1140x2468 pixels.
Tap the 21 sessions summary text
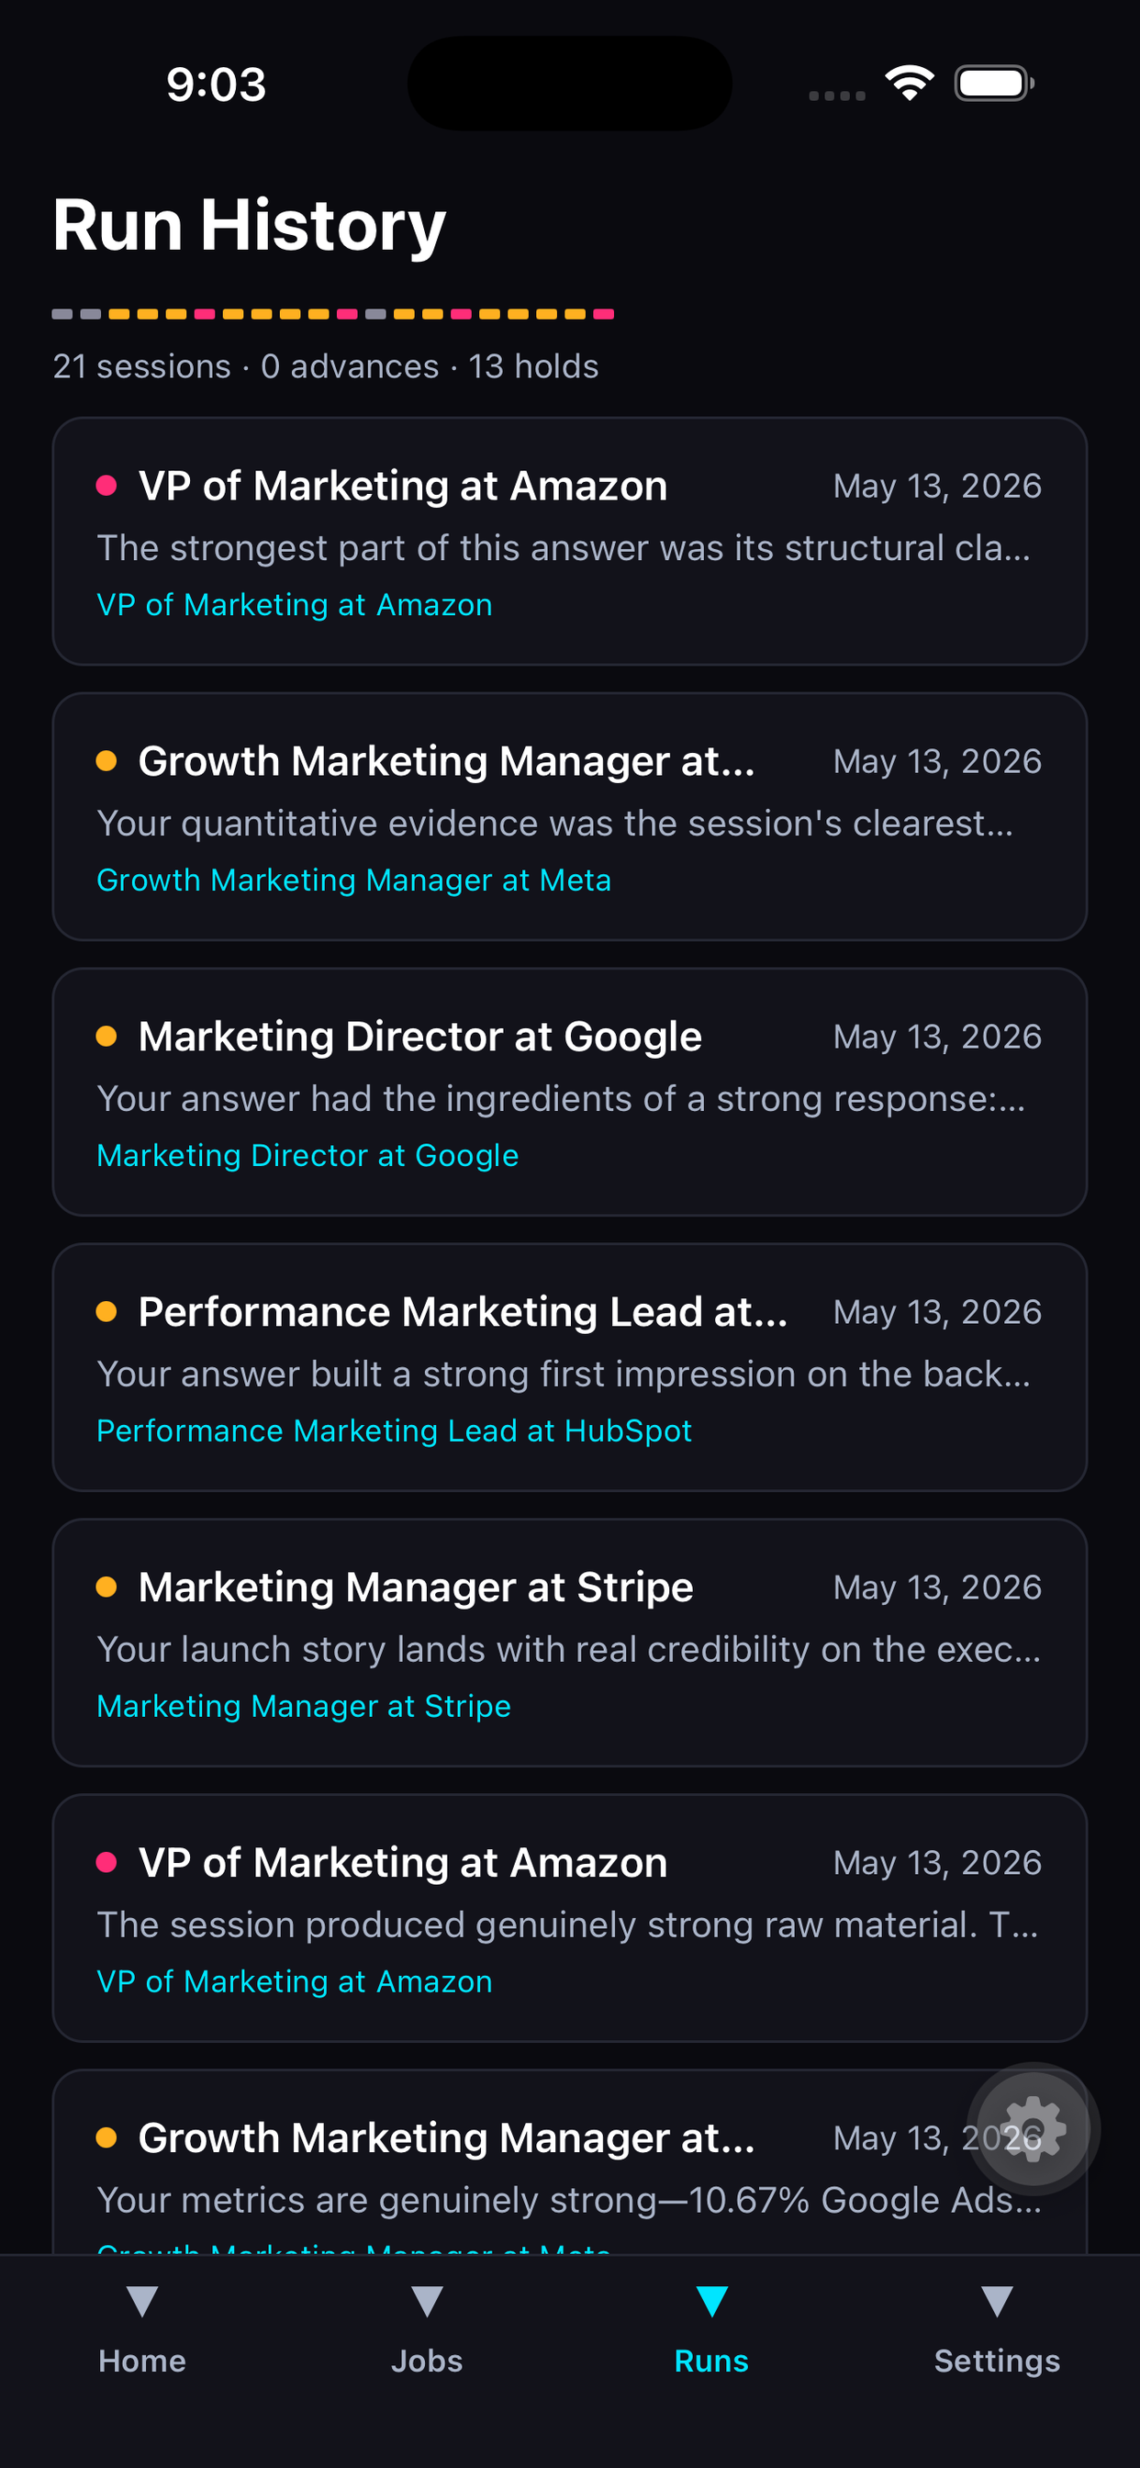(141, 366)
